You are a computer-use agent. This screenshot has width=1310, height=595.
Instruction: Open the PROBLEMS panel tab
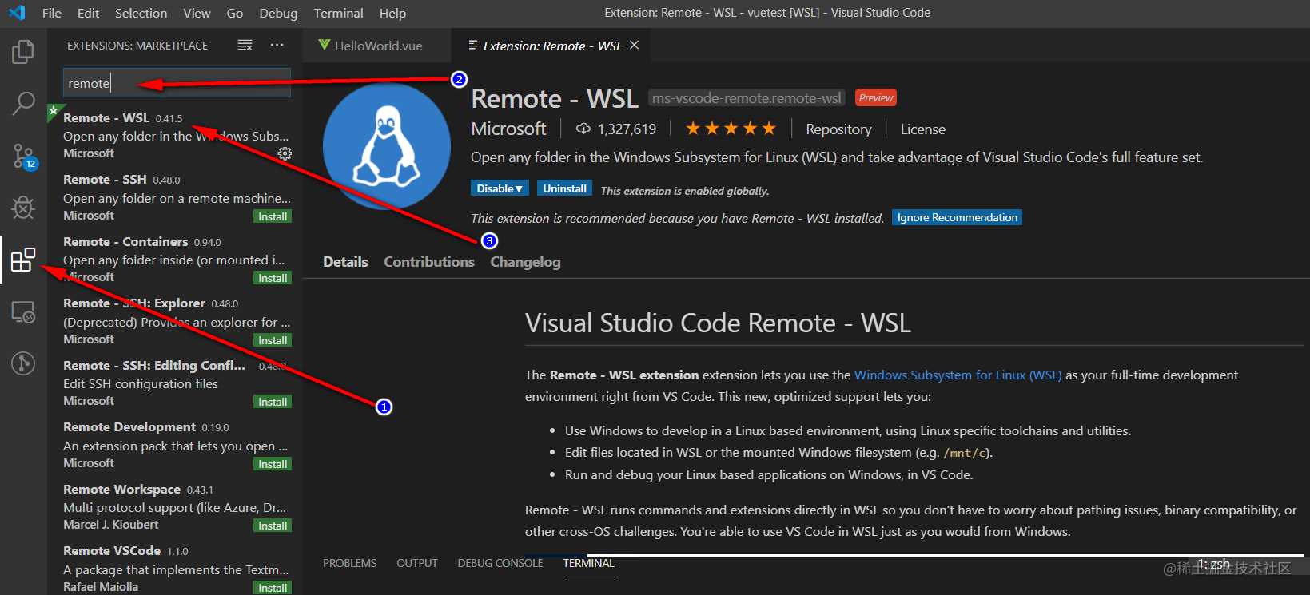click(x=349, y=563)
